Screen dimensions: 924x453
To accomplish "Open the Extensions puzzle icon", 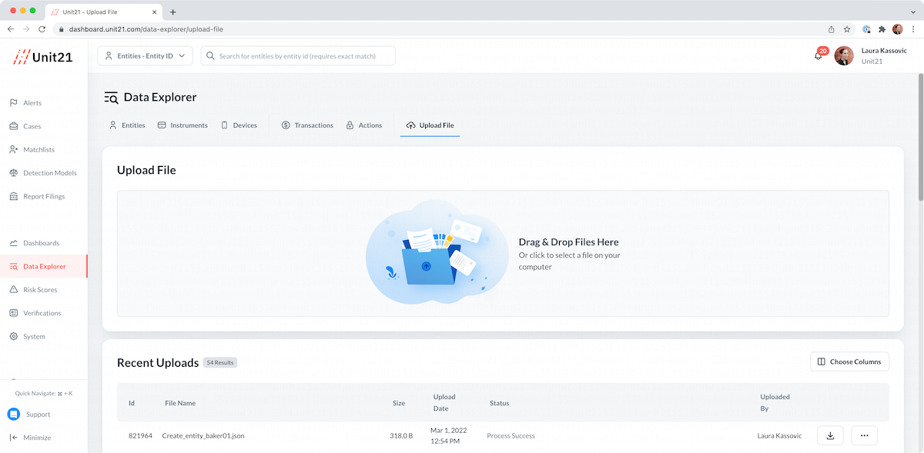I will 882,29.
